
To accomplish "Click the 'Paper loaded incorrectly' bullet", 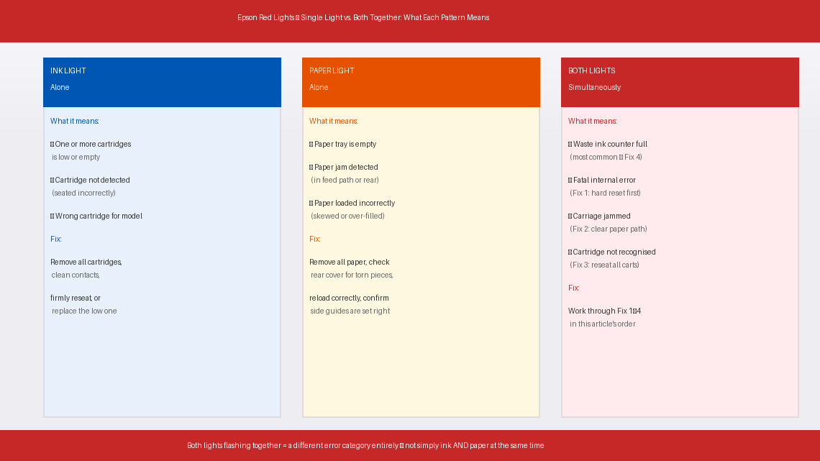I will tap(354, 204).
